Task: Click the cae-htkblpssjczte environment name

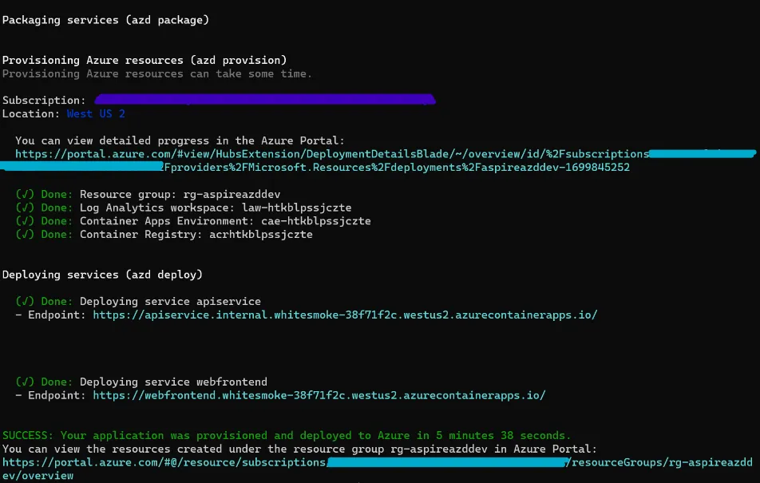Action: (x=315, y=221)
